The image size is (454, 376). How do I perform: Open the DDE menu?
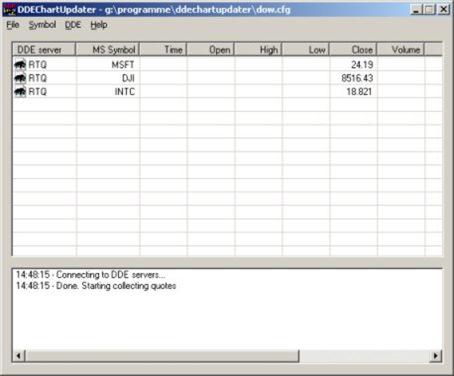[73, 25]
